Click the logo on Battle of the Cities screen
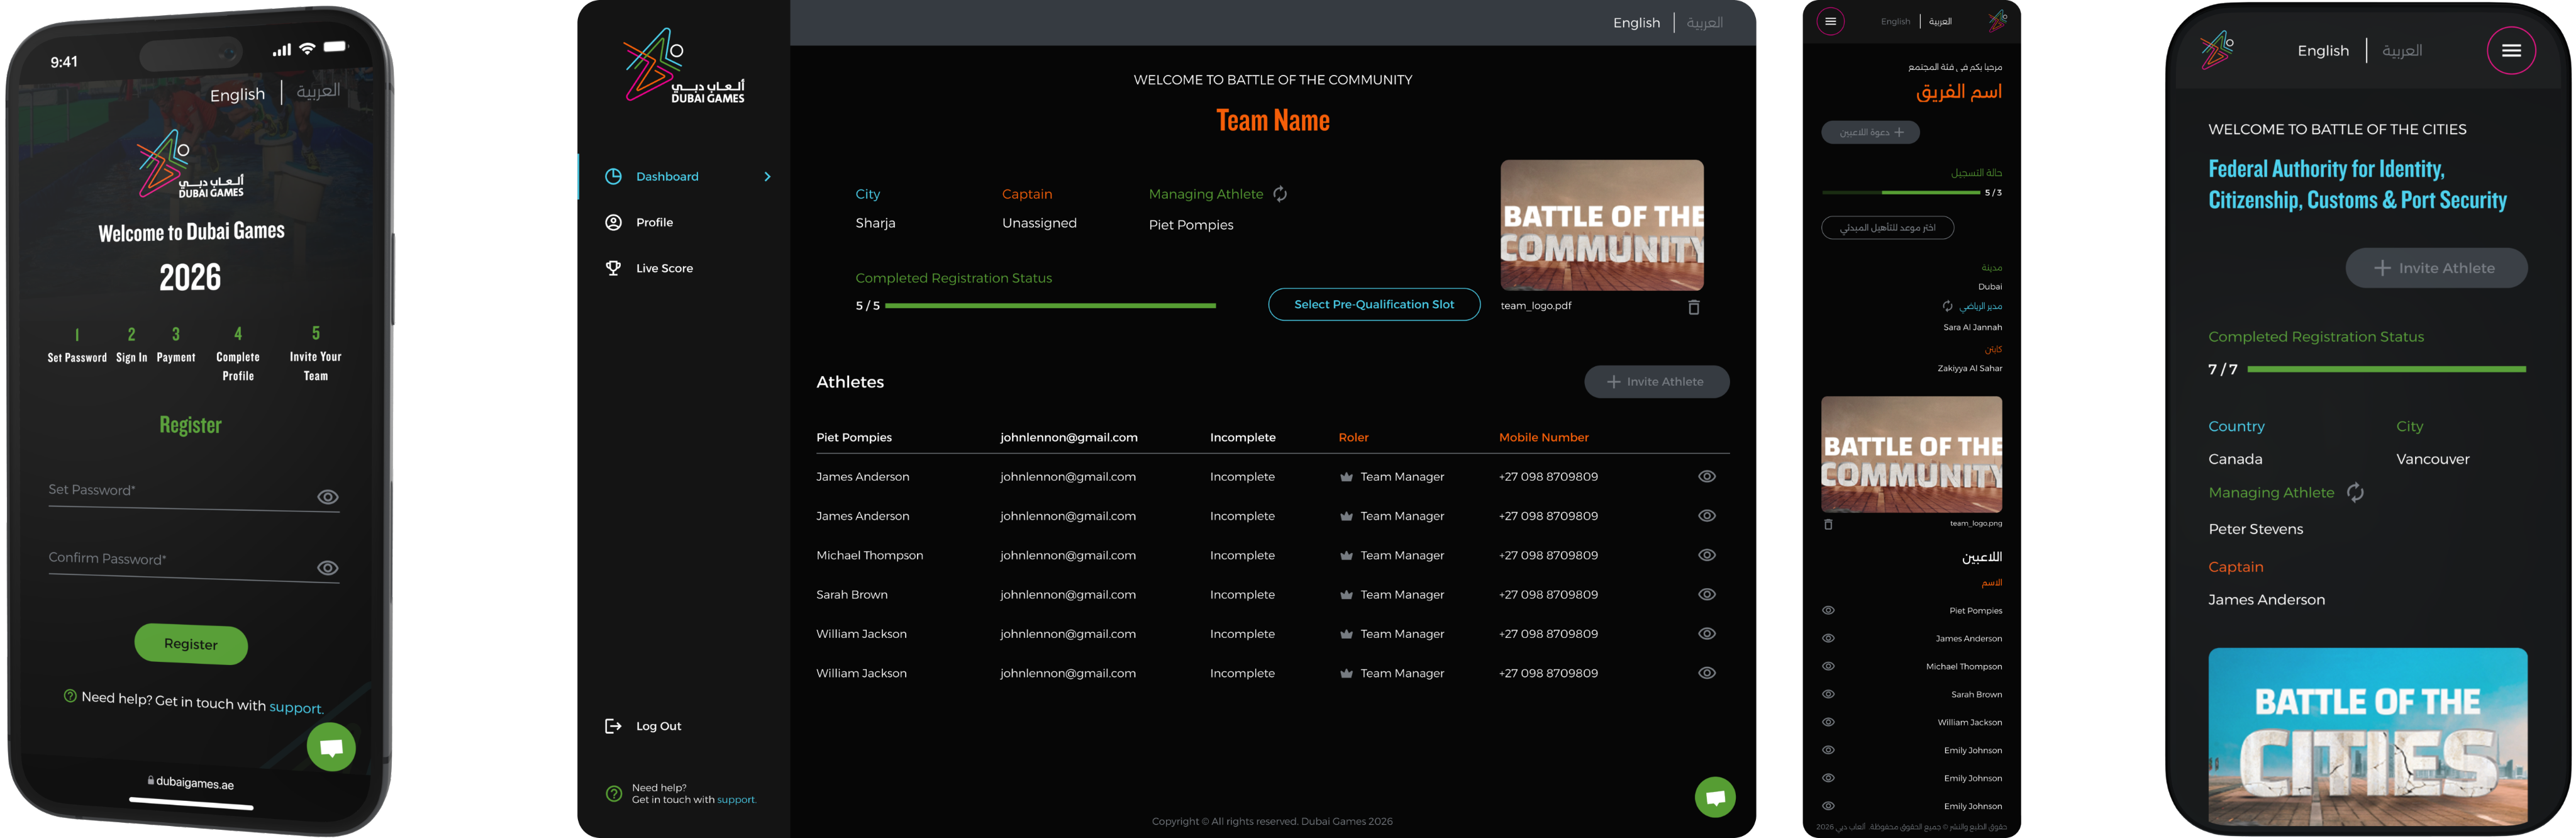This screenshot has width=2576, height=838. (2217, 50)
